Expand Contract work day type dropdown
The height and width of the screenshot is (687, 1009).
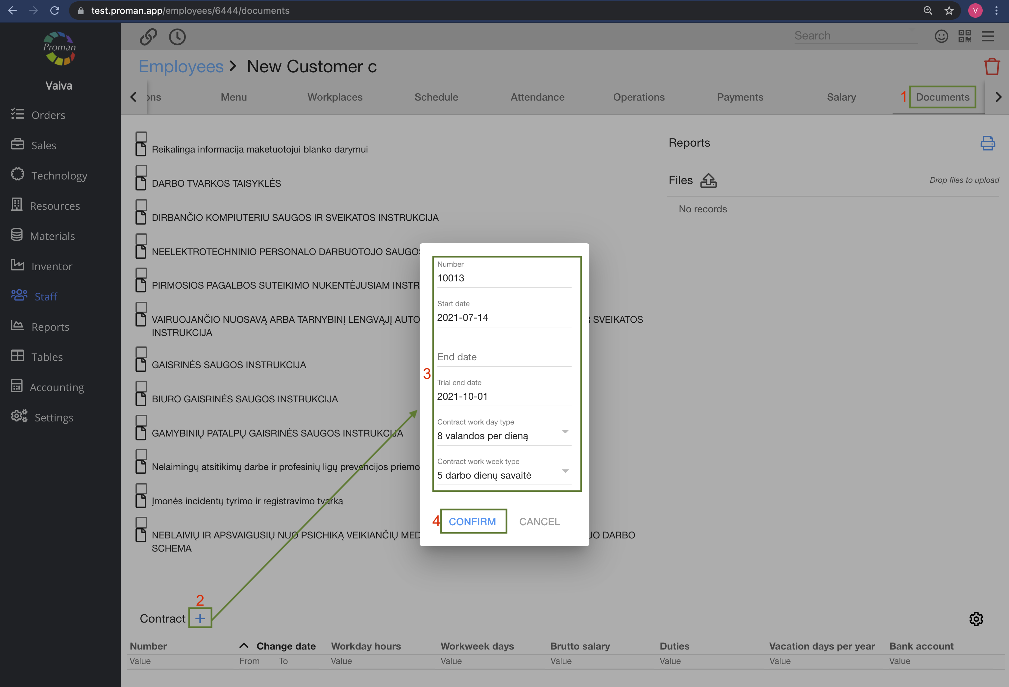click(x=504, y=436)
